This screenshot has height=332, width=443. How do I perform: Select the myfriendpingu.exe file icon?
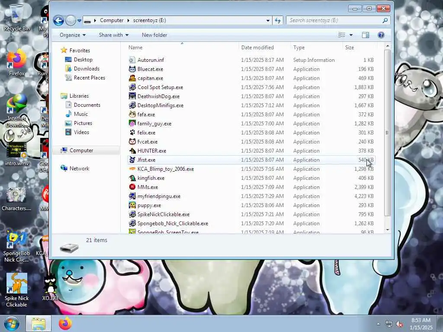point(132,196)
